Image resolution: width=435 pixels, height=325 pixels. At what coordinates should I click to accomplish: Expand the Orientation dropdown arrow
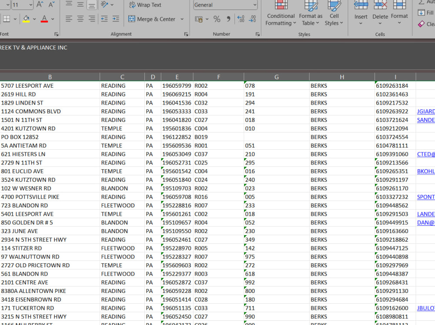[112, 5]
